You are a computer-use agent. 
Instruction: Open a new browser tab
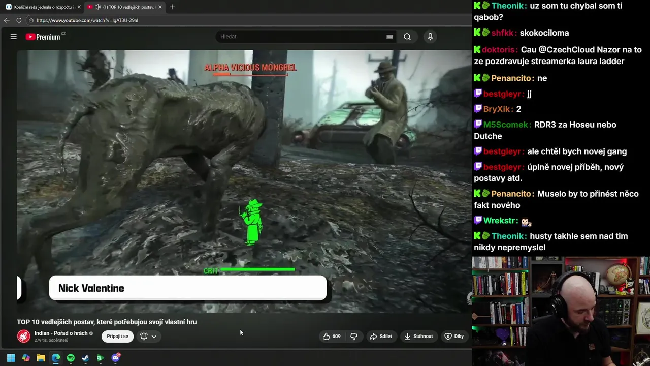coord(172,7)
